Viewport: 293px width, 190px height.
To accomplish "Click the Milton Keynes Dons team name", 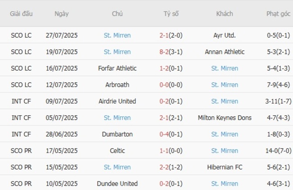I will (224, 118).
